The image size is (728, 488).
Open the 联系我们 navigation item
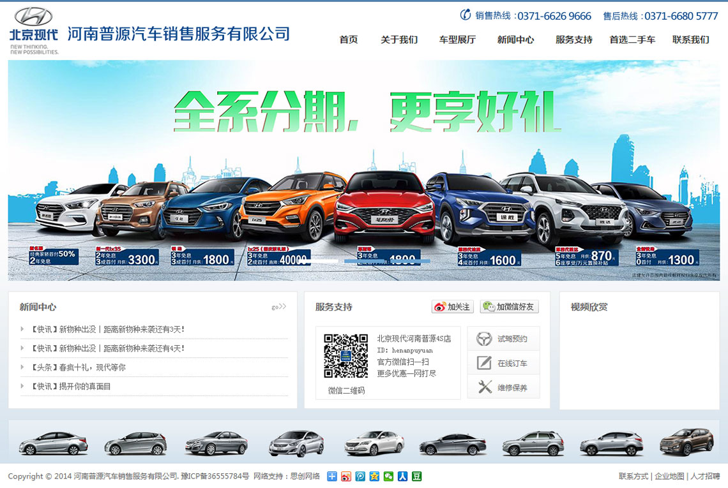(x=691, y=40)
